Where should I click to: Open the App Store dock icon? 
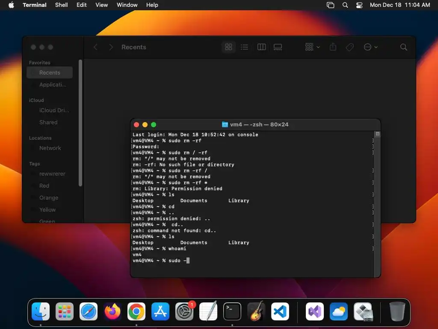point(160,311)
